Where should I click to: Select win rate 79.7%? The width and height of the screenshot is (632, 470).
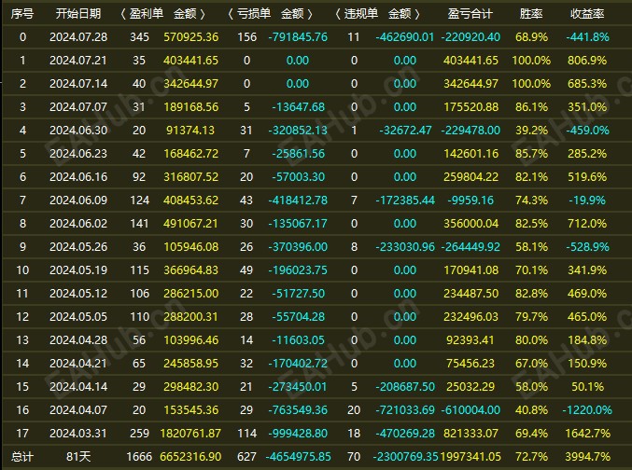[x=531, y=317]
